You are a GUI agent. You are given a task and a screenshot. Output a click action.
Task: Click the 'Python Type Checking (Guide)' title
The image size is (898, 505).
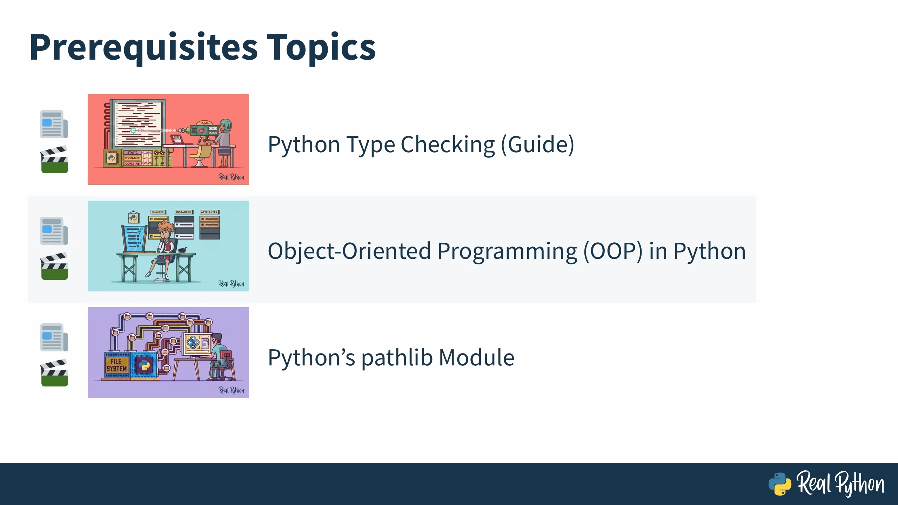point(421,144)
